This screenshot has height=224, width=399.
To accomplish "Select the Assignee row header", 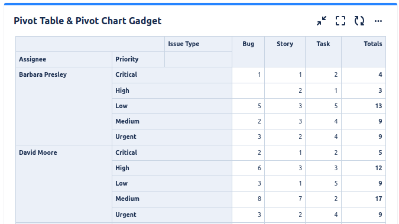I will pos(64,59).
